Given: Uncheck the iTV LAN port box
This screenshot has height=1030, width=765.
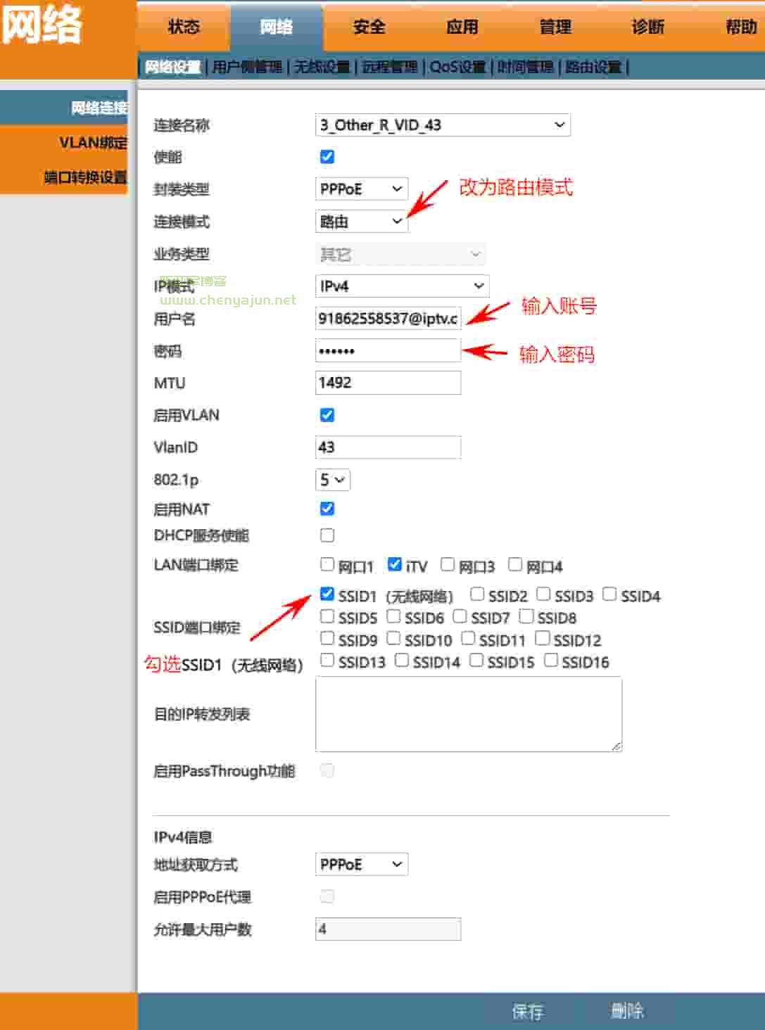Looking at the screenshot, I should 395,564.
